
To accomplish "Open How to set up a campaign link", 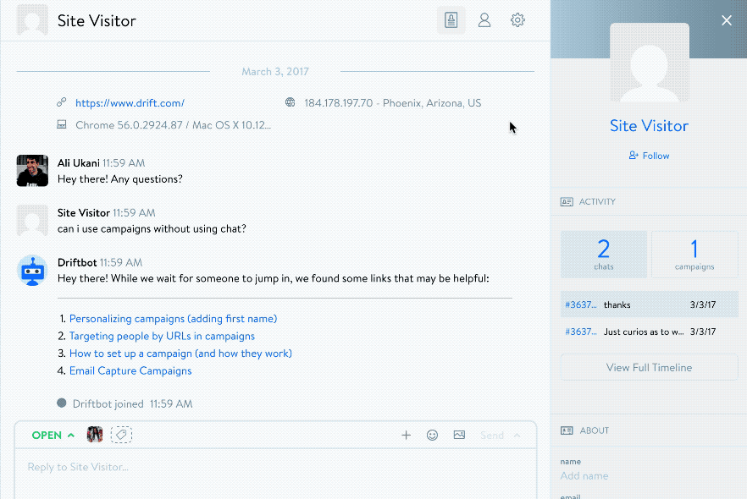I will point(180,354).
